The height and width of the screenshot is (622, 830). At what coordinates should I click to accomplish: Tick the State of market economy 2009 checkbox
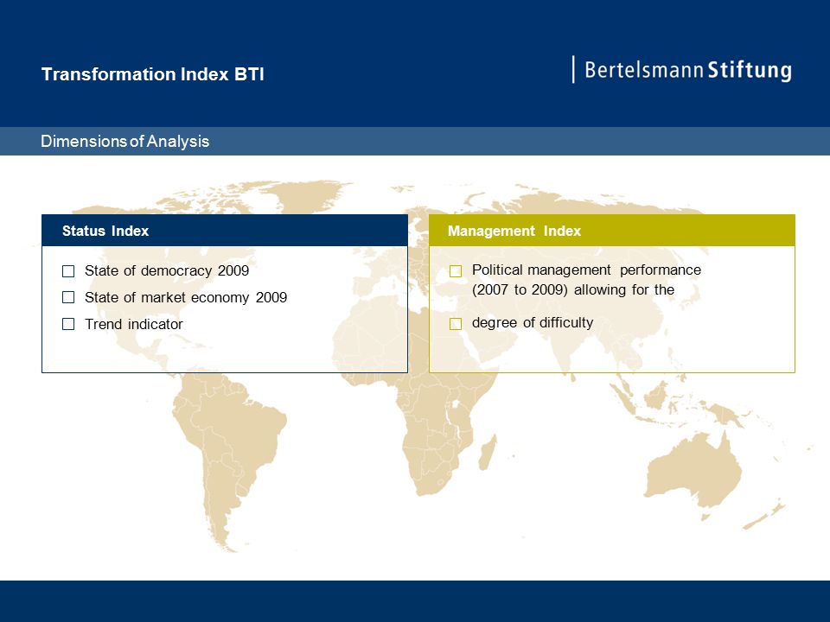pos(68,297)
